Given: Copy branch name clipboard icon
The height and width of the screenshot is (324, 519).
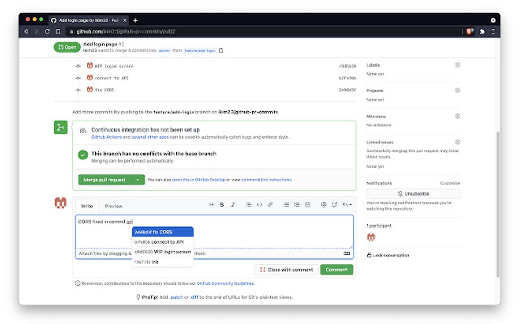Looking at the screenshot, I should (x=221, y=51).
